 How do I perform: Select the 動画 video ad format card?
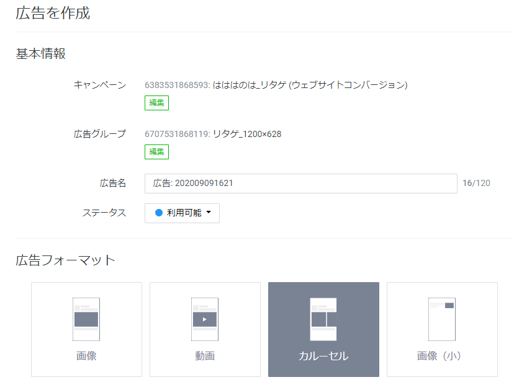(205, 329)
